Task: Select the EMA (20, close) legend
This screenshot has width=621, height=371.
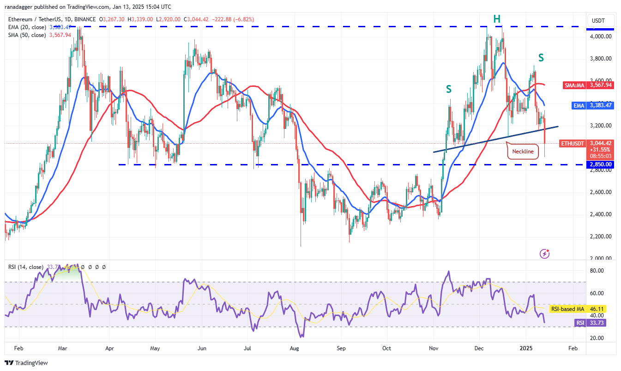Action: pos(27,27)
